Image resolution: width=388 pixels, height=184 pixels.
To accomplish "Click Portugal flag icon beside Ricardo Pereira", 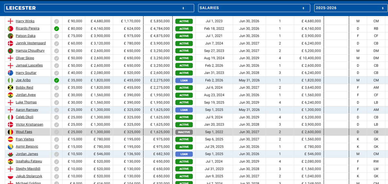I will point(10,28).
